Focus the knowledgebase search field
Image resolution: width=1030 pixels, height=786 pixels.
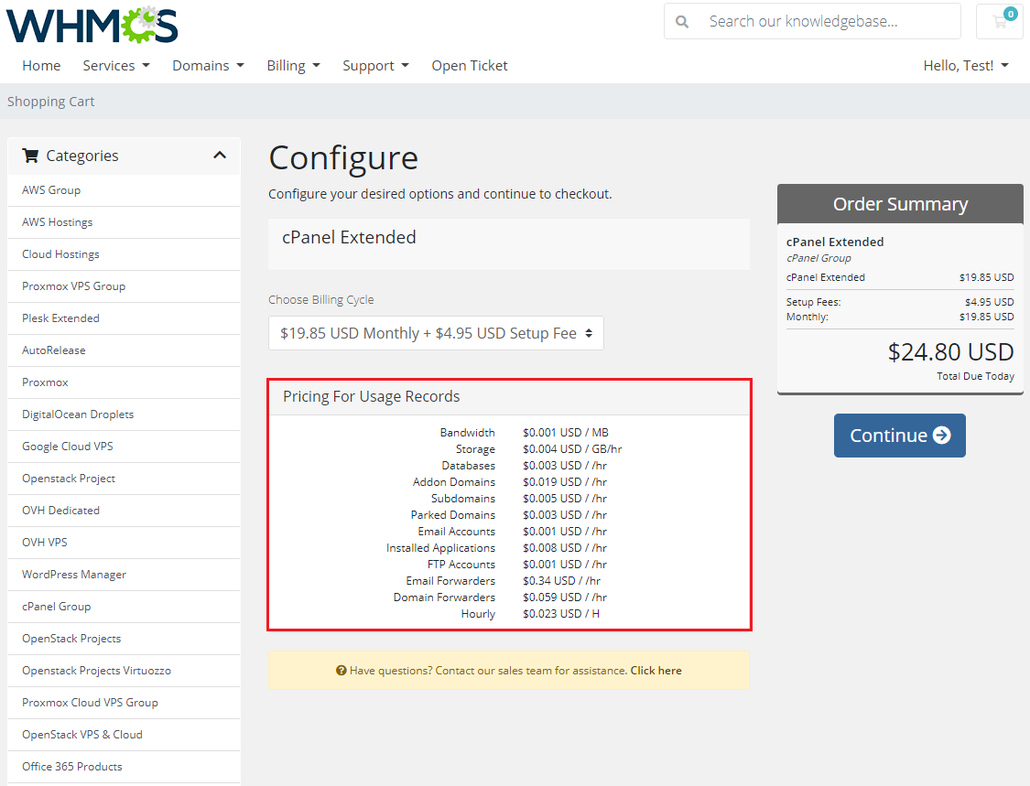pyautogui.click(x=813, y=21)
